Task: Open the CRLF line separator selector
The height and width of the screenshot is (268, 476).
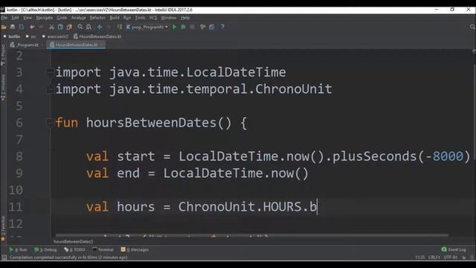Action: 434,258
